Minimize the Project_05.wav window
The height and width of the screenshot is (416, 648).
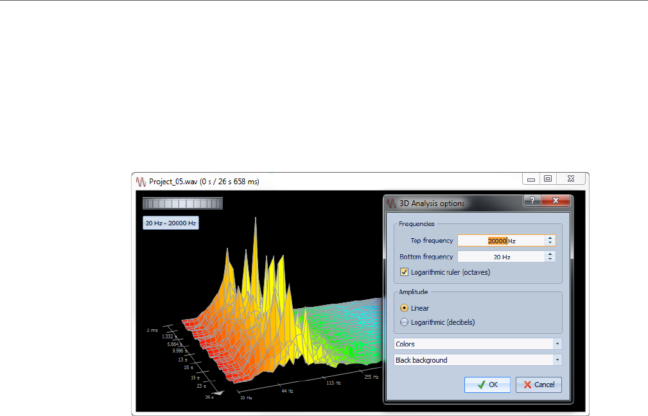(531, 179)
